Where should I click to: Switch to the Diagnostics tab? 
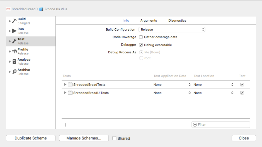(x=177, y=21)
